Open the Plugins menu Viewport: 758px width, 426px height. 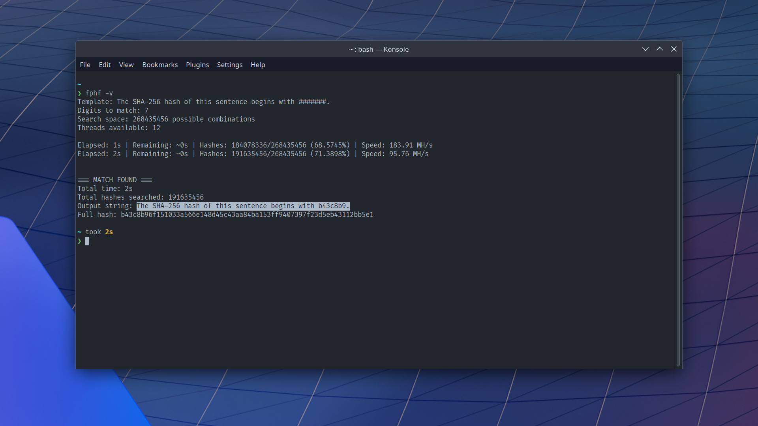click(197, 65)
